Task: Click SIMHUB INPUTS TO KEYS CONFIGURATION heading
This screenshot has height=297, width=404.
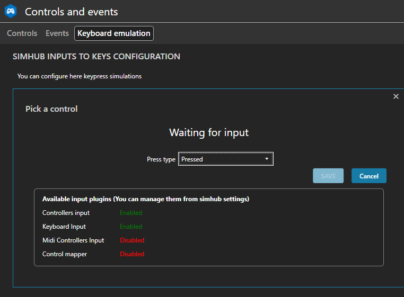Action: coord(96,57)
